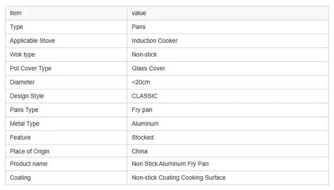Select the 'Metal Type' row label

click(25, 123)
